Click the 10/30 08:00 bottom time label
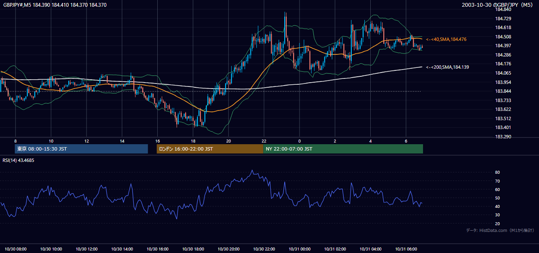 (x=16, y=249)
